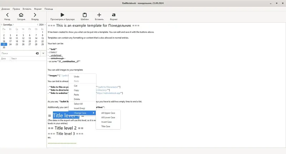Apply All Upper Case to selection

pos(108,113)
